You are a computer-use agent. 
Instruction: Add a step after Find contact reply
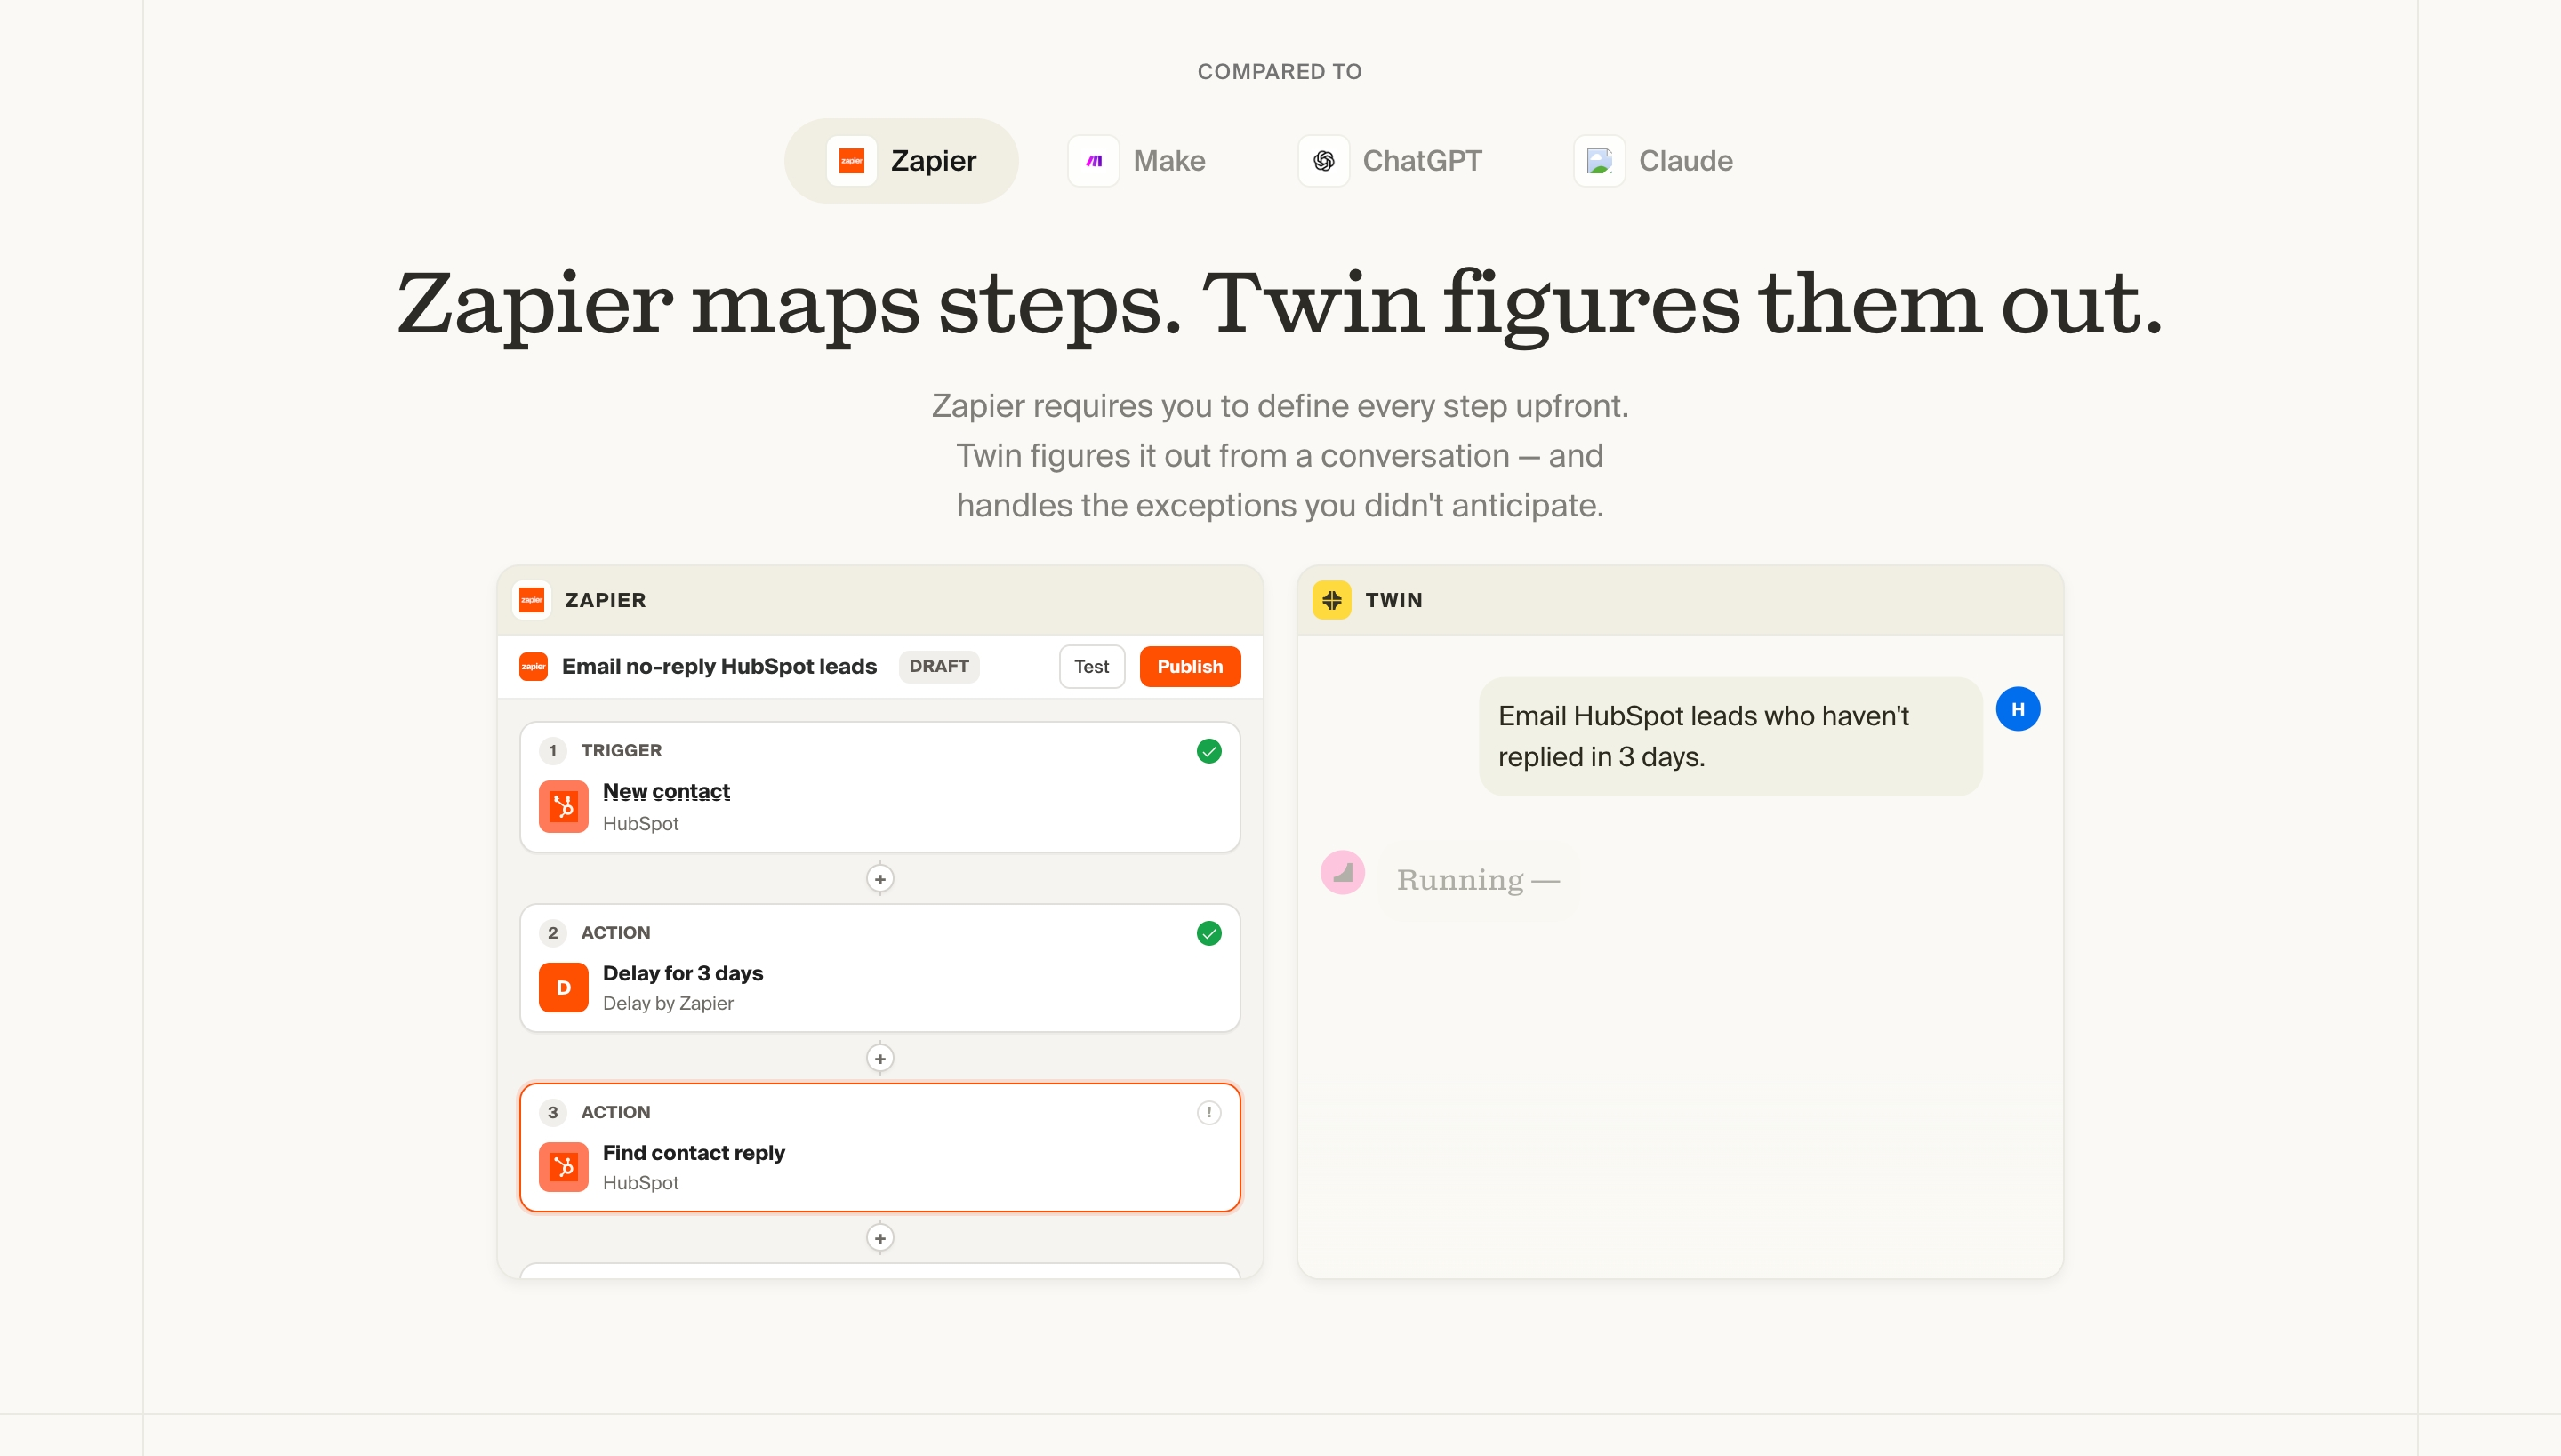[x=879, y=1238]
